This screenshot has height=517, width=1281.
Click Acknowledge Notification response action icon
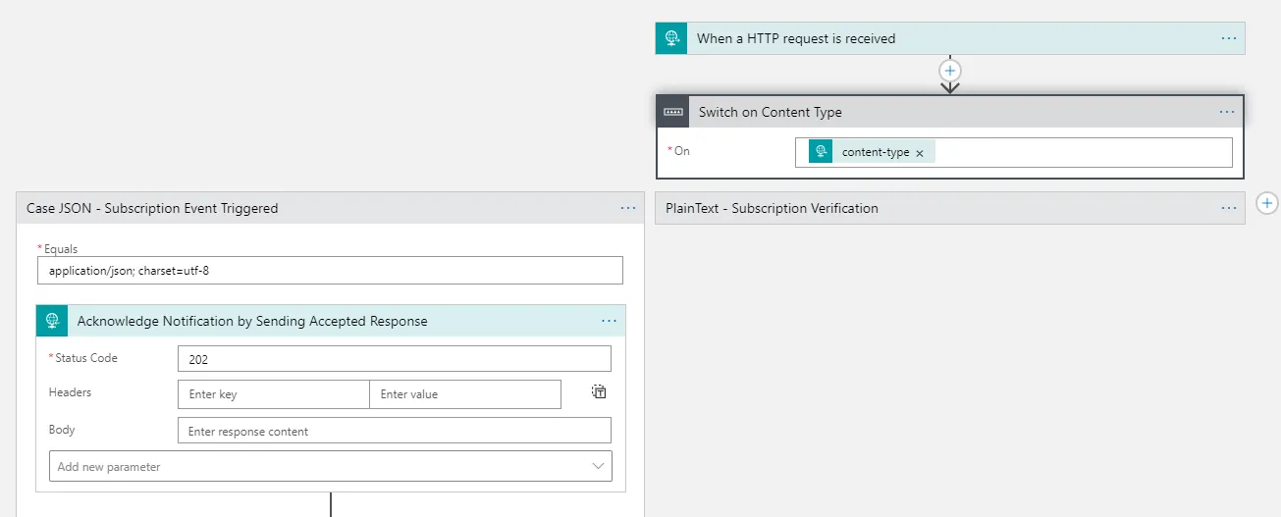[x=52, y=321]
